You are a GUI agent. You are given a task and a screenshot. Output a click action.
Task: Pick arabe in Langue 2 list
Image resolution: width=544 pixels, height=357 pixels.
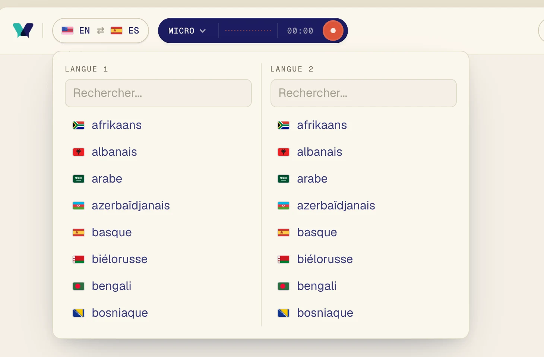pos(364,179)
